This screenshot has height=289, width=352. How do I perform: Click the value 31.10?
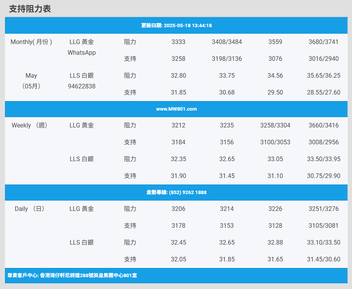[275, 176]
